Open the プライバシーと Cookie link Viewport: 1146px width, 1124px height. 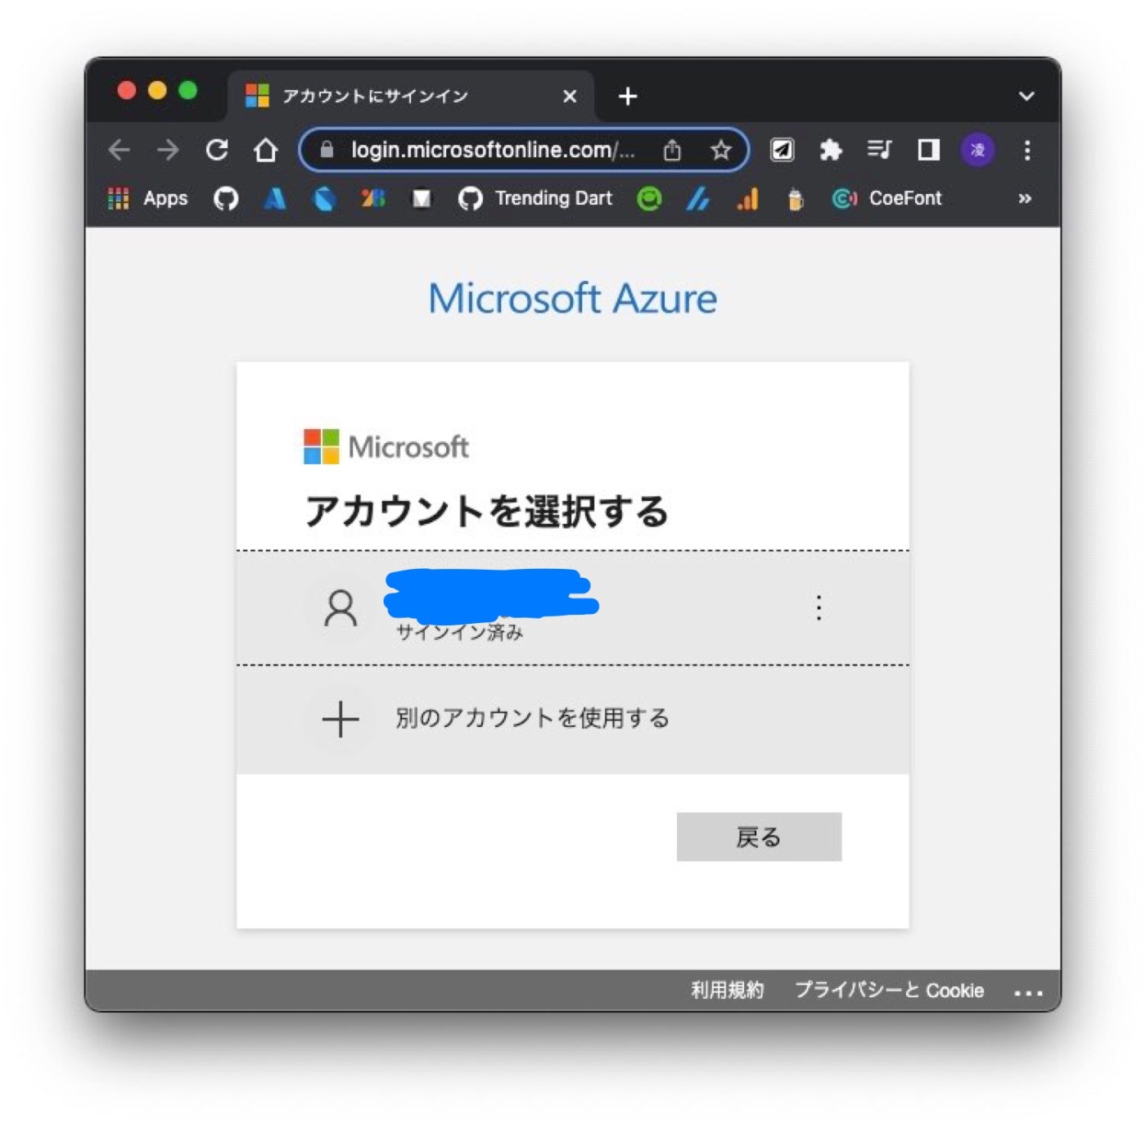coord(889,991)
